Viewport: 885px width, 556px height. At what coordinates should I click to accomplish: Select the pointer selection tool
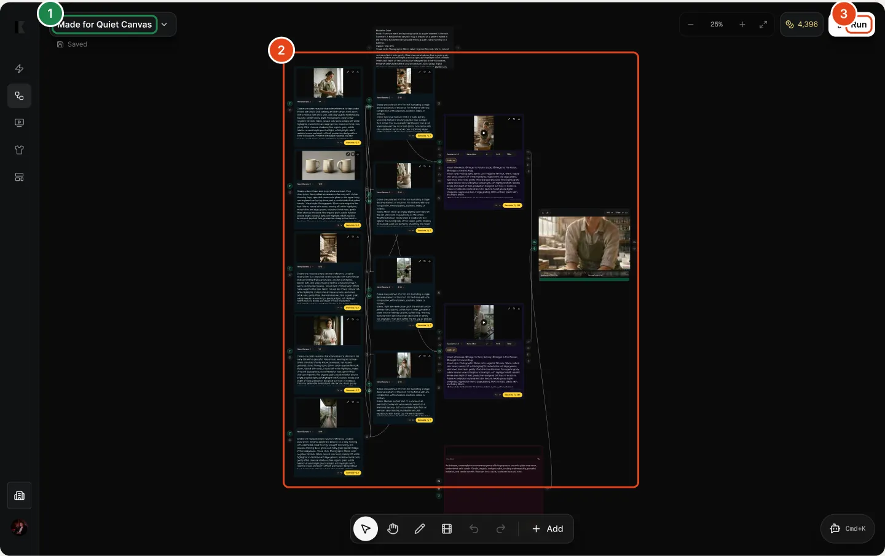[x=366, y=529]
